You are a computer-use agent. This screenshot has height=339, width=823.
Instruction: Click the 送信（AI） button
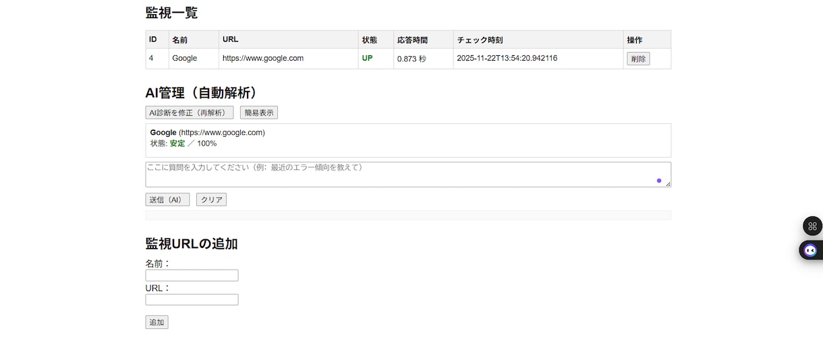(x=167, y=199)
